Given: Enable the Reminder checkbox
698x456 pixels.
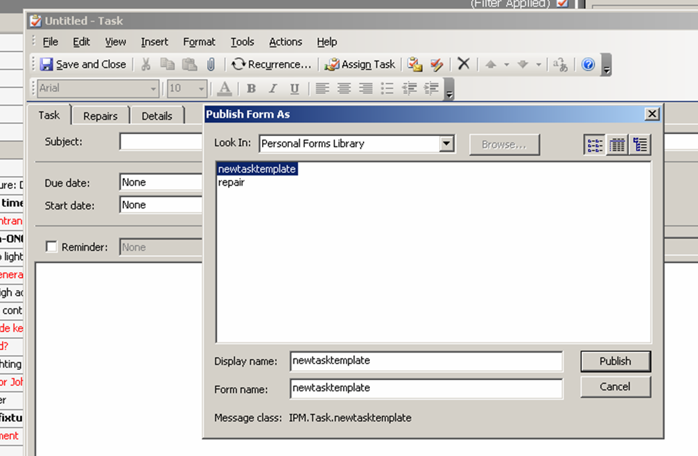Looking at the screenshot, I should coord(51,247).
